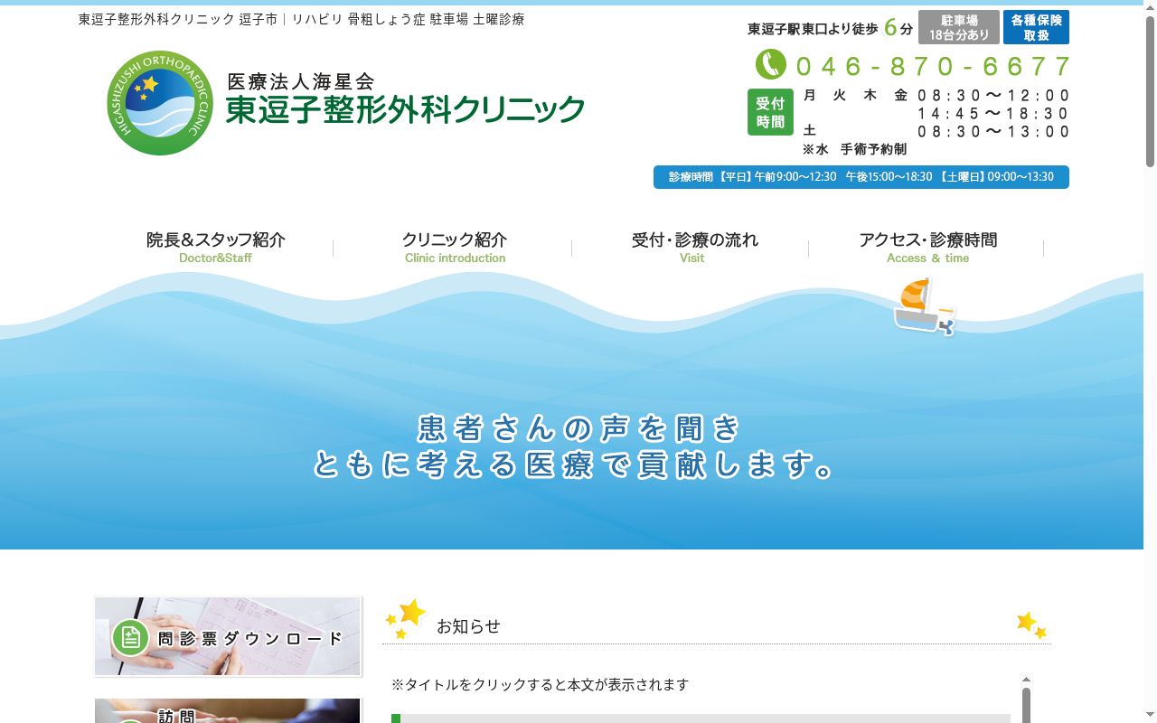1157x723 pixels.
Task: Open 院長&スタッフ紹介 menu item
Action: tap(215, 247)
